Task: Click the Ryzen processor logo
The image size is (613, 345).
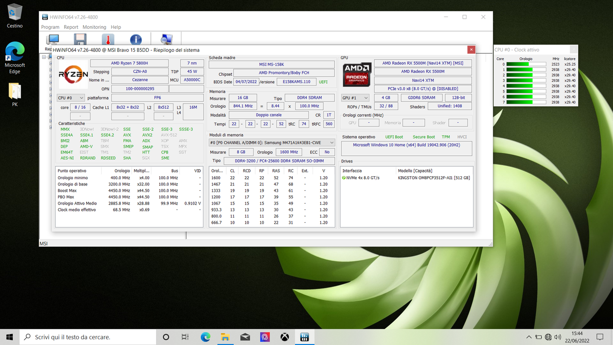Action: 73,74
